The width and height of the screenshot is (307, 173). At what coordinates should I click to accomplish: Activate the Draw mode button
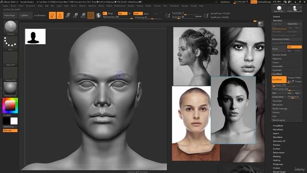click(60, 15)
